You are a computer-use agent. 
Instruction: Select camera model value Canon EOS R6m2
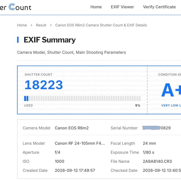point(72,128)
